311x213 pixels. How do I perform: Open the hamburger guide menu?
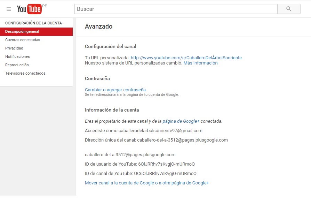(9, 9)
